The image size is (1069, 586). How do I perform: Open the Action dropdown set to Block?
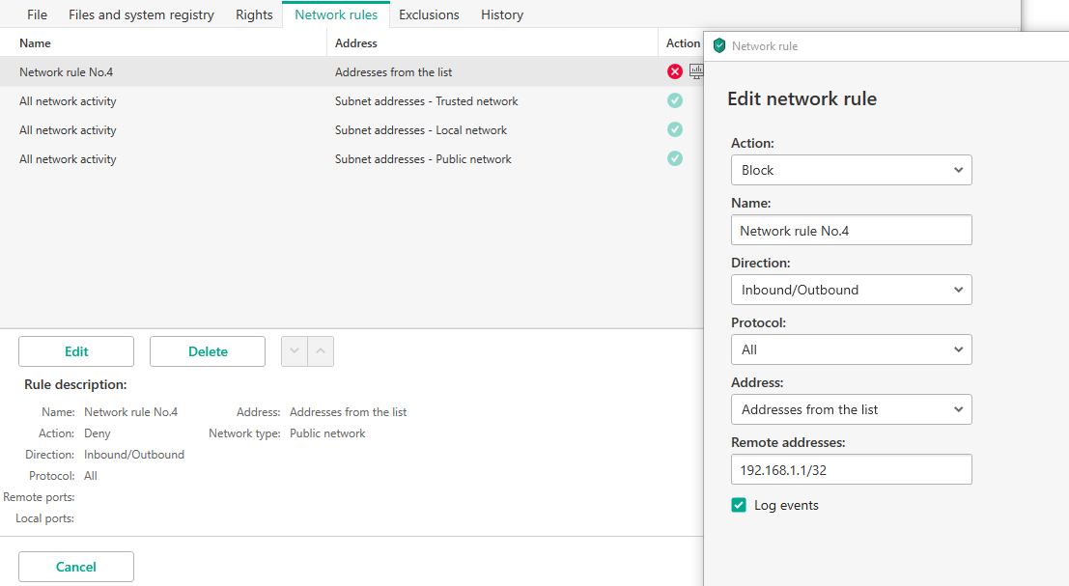(852, 170)
